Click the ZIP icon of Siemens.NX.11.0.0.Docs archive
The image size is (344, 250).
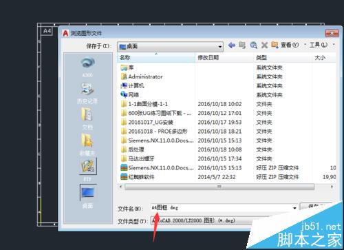pyautogui.click(x=124, y=167)
